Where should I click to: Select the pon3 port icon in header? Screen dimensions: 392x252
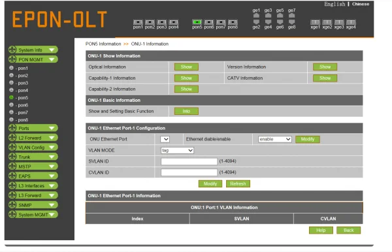tap(161, 22)
